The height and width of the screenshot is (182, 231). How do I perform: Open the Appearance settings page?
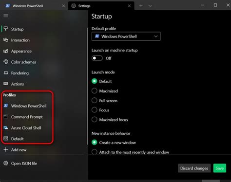(x=44, y=51)
